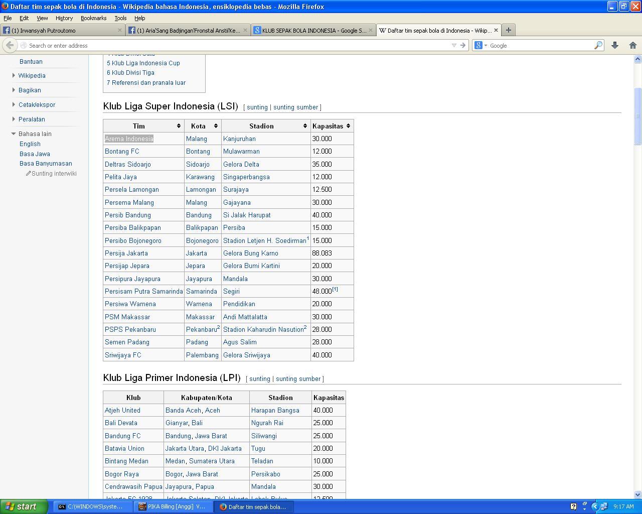Screen dimensions: 642x514
Task: Expand the Bagikan sidebar section
Action: [14, 90]
